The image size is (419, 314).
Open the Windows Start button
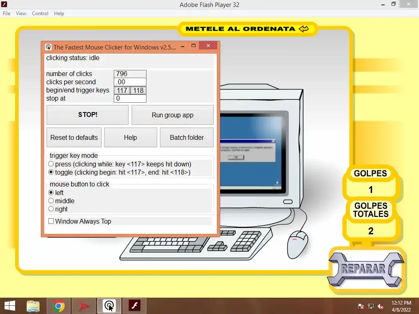coord(10,306)
